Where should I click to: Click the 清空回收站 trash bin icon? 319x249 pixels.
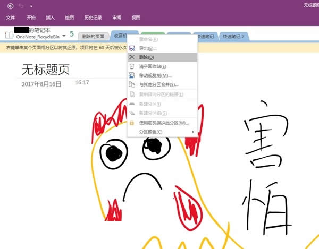pos(132,66)
